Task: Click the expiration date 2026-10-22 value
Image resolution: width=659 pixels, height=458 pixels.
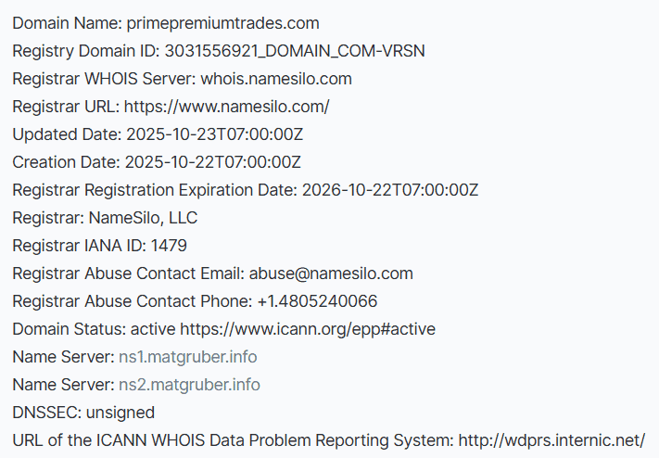Action: (x=390, y=190)
